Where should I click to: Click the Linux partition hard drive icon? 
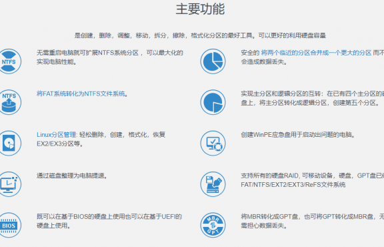pyautogui.click(x=9, y=143)
